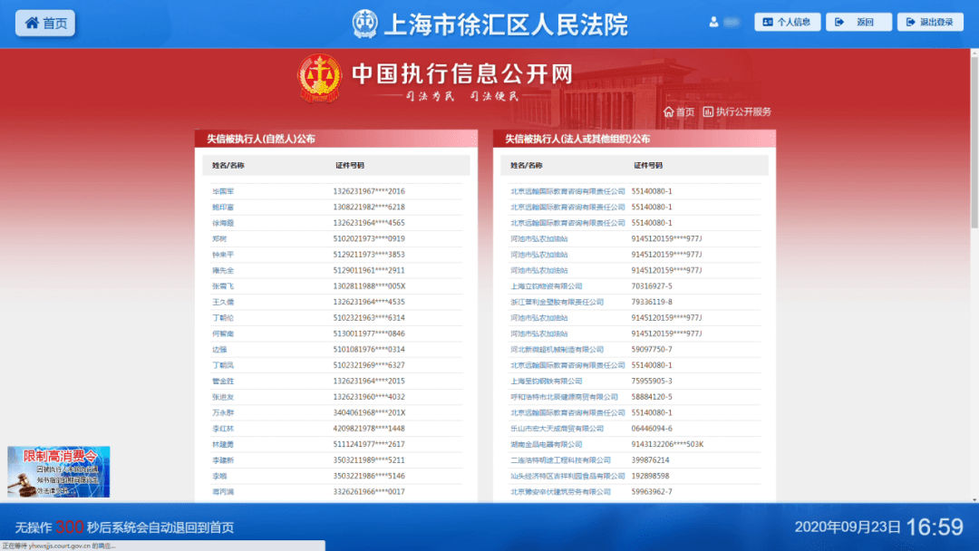Open the 限制高消费令 banner thumbnail

point(59,471)
